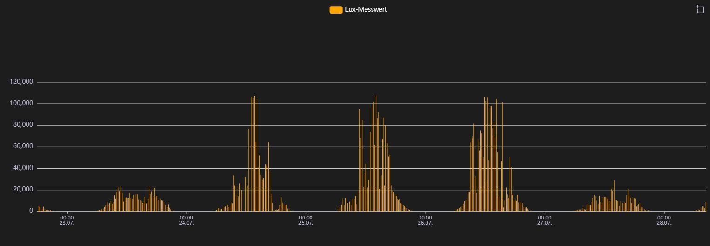Click the 00:00 23.07. x-axis label
The width and height of the screenshot is (710, 246).
click(67, 220)
